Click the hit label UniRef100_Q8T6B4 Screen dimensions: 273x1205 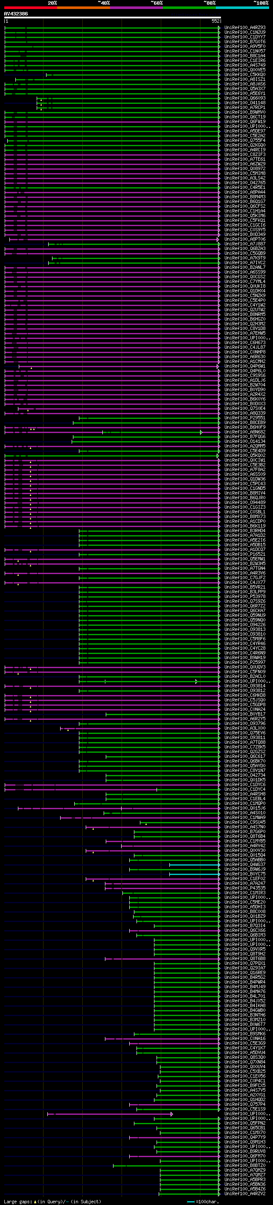(x=244, y=836)
